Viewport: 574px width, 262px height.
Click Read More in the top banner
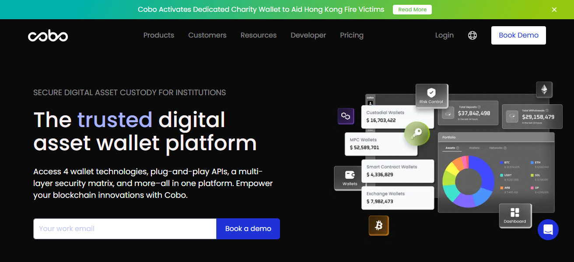point(412,10)
